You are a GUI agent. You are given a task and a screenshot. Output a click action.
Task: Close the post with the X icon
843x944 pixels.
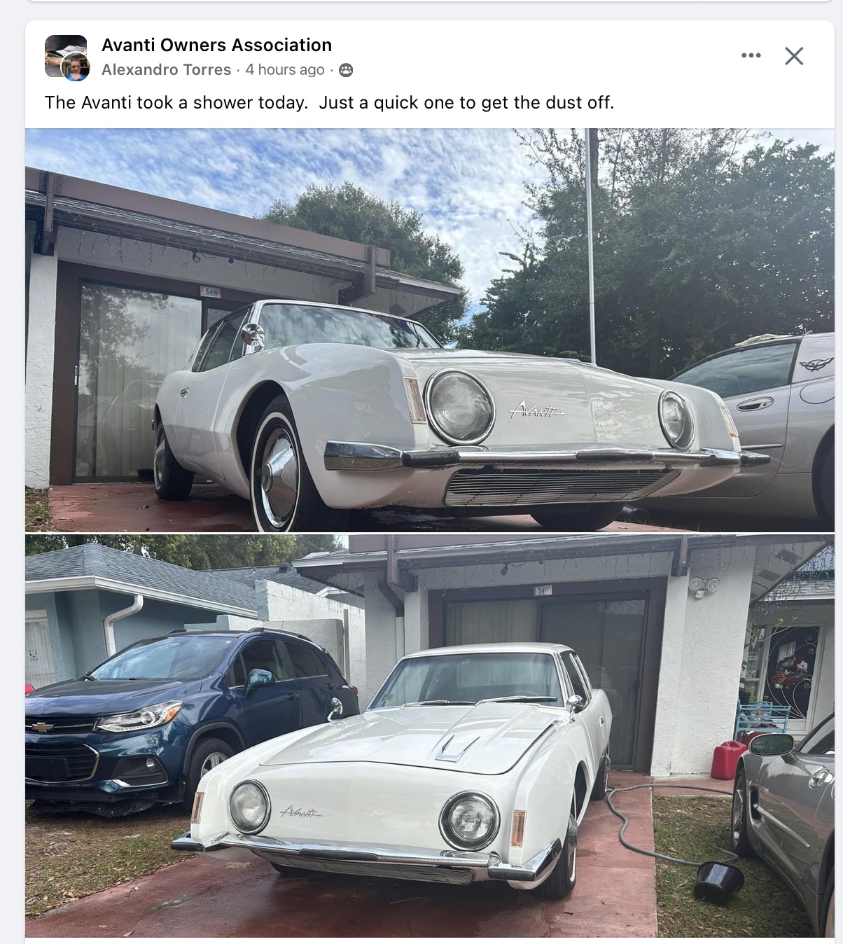tap(794, 56)
